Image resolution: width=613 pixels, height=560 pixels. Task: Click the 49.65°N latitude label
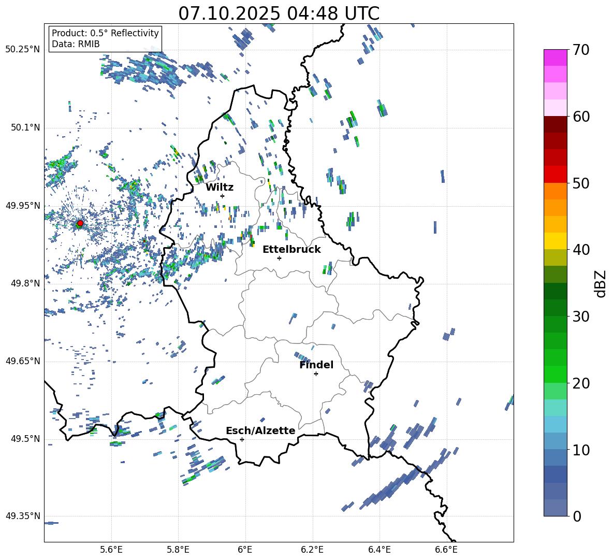(23, 361)
